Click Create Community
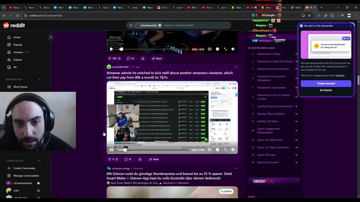Viewport: 360px width, 202px height. click(24, 168)
